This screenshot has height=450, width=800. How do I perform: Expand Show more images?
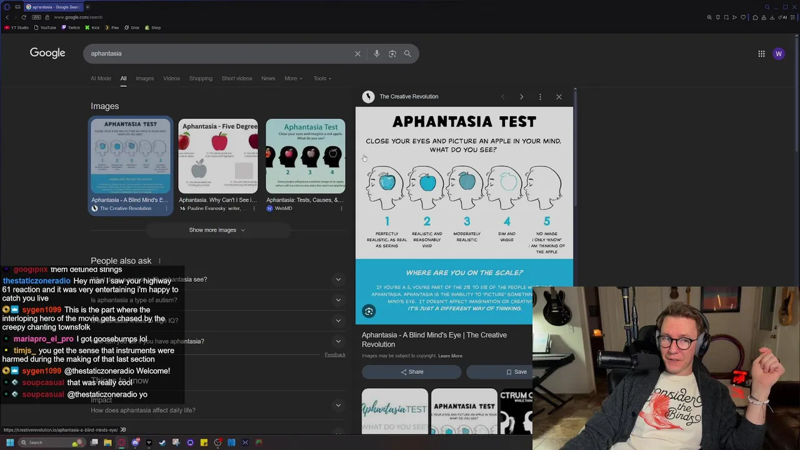pyautogui.click(x=217, y=230)
